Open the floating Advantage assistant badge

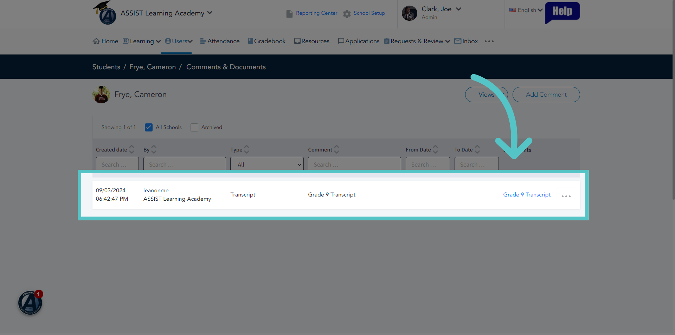tap(30, 303)
